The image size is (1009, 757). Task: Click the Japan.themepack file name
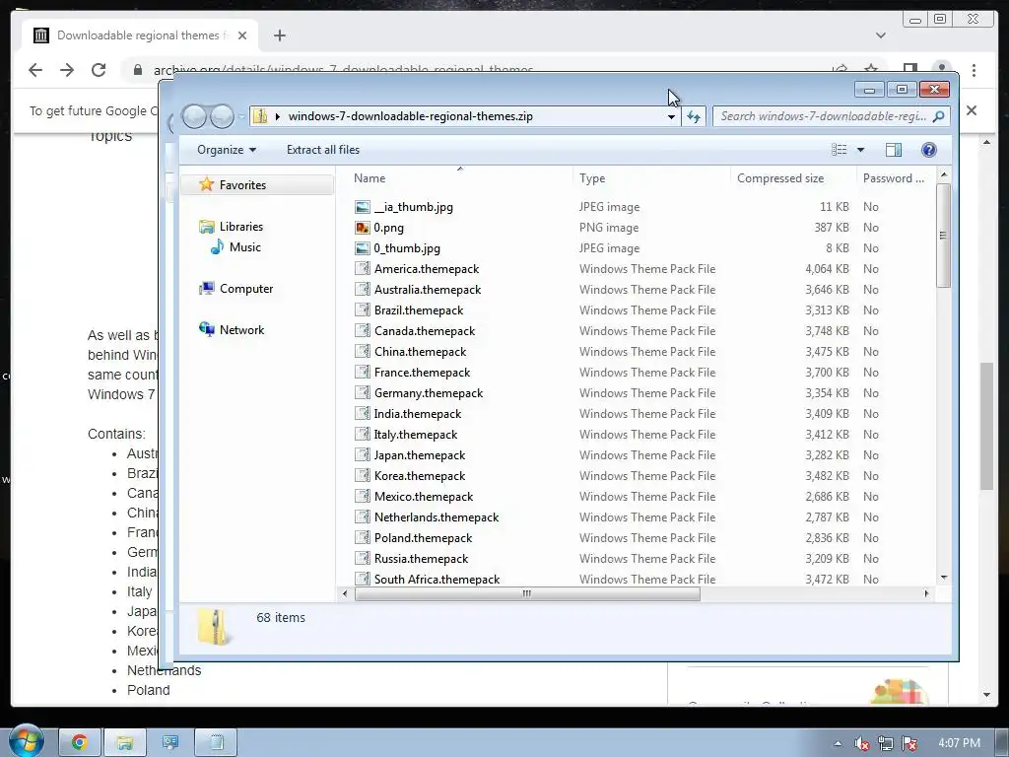(x=420, y=455)
